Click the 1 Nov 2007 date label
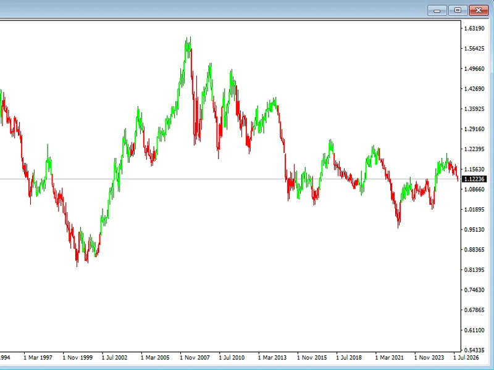 click(195, 358)
